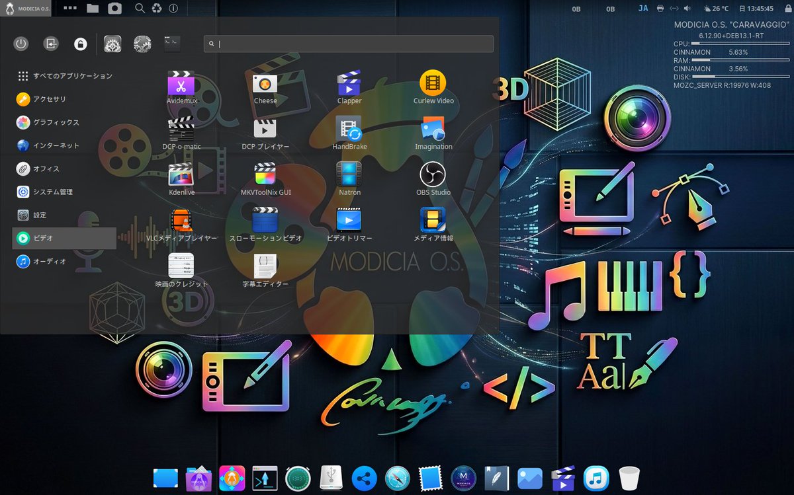Open 字幕エディター app
Viewport: 794px width, 495px height.
coord(265,270)
